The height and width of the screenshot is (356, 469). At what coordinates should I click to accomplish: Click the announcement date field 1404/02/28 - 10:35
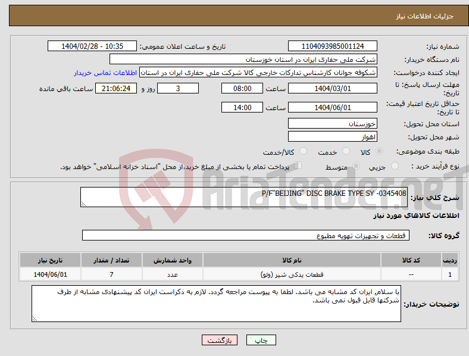[92, 46]
